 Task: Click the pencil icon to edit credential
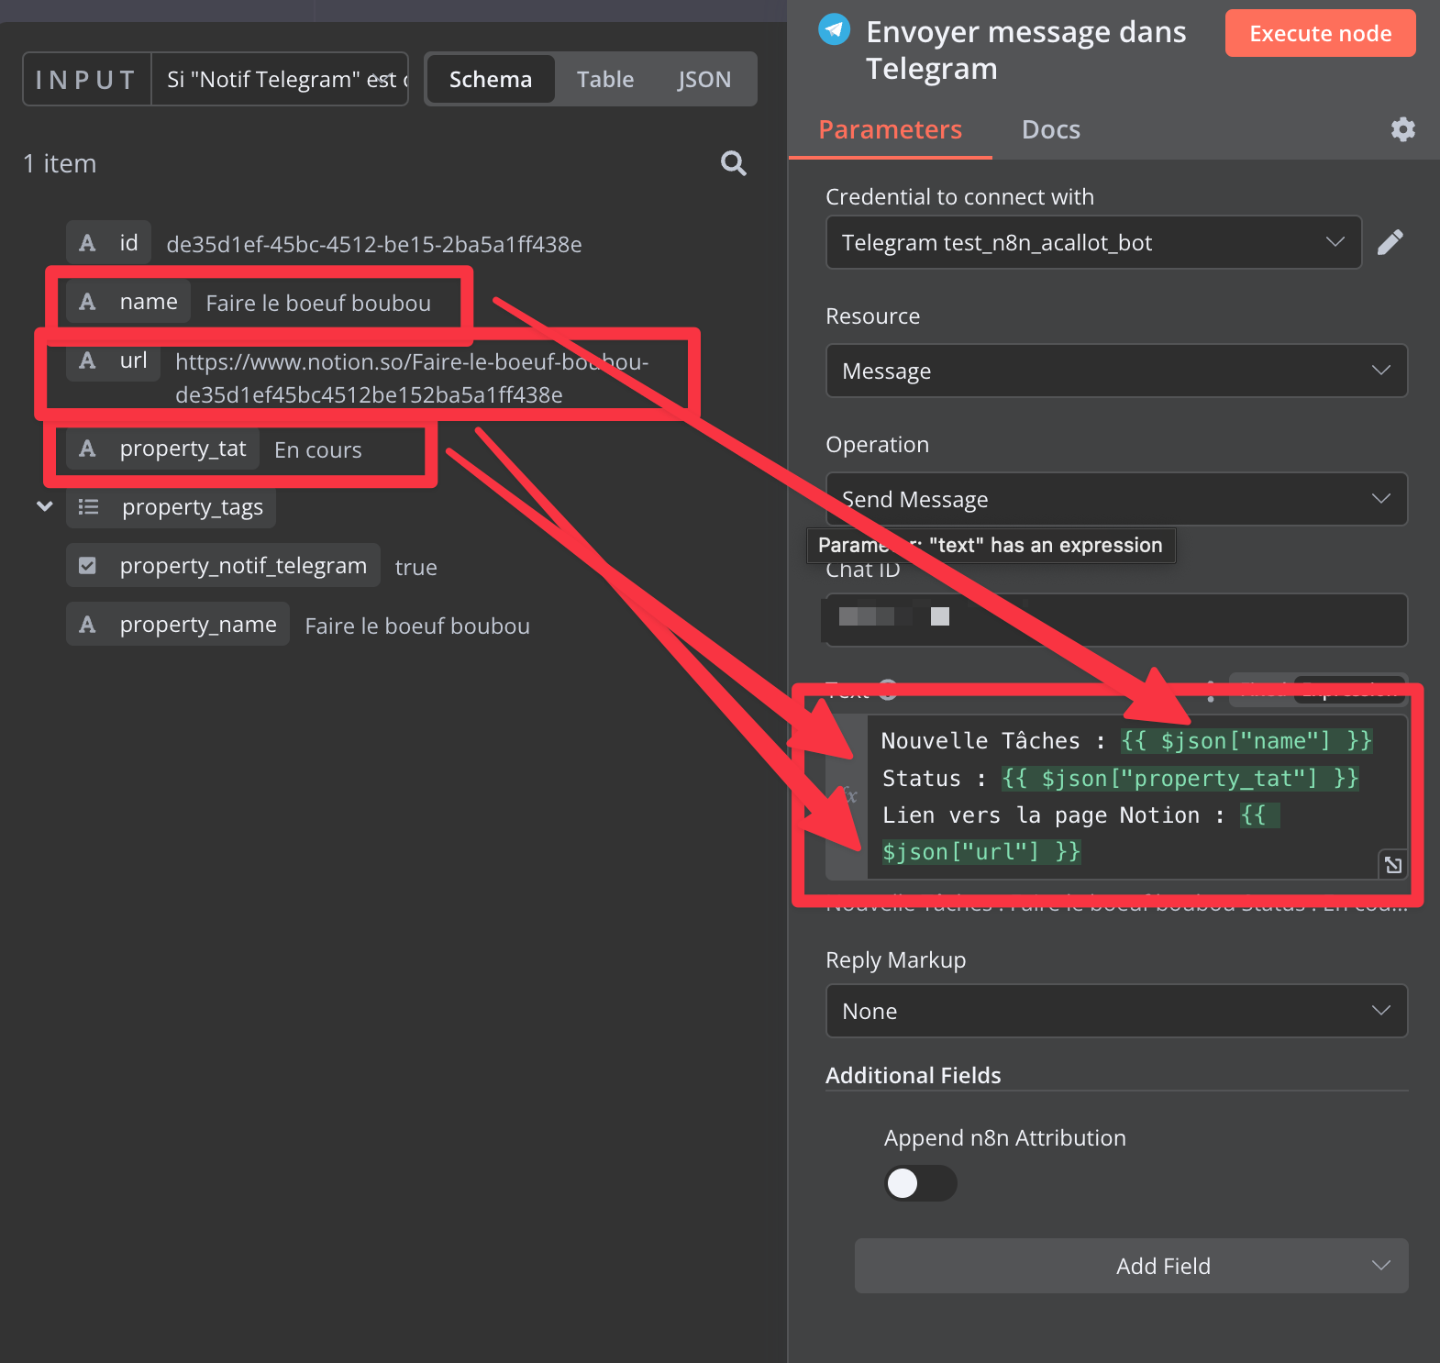pyautogui.click(x=1390, y=242)
